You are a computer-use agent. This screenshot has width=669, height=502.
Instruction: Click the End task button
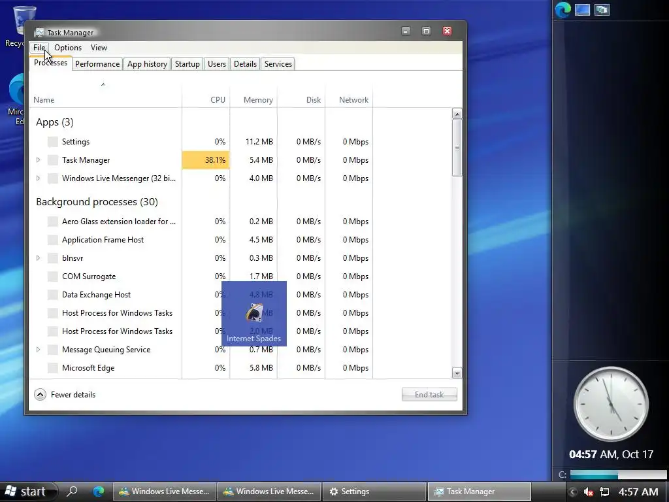tap(429, 395)
